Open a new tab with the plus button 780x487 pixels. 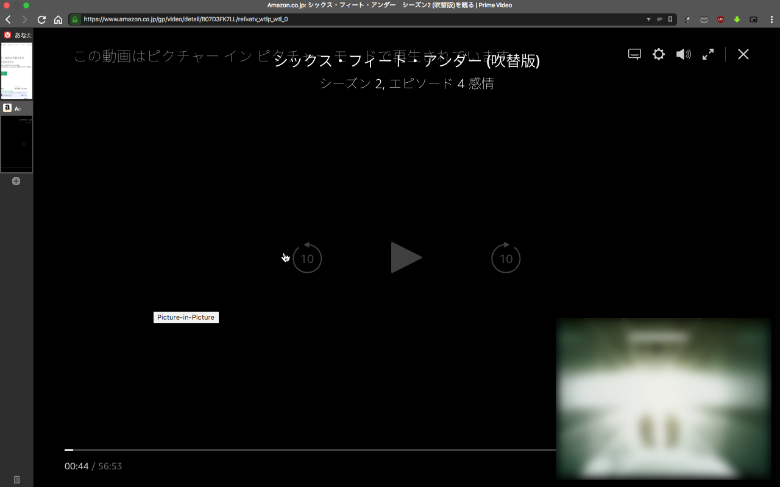[16, 181]
